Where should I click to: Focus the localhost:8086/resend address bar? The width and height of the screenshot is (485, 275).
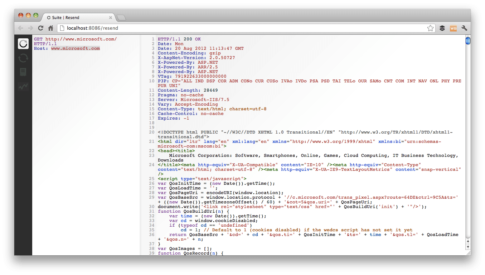point(247,28)
